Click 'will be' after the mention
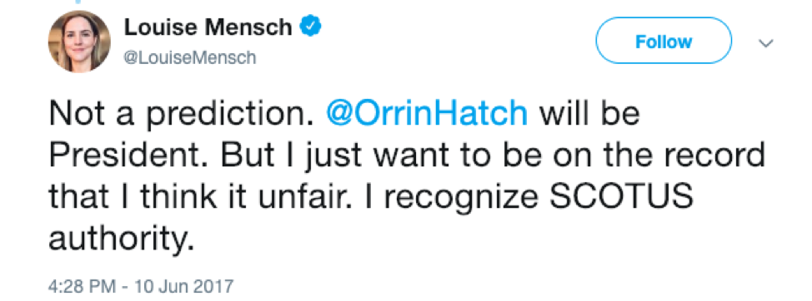Screen dimensions: 812x301 (x=590, y=112)
